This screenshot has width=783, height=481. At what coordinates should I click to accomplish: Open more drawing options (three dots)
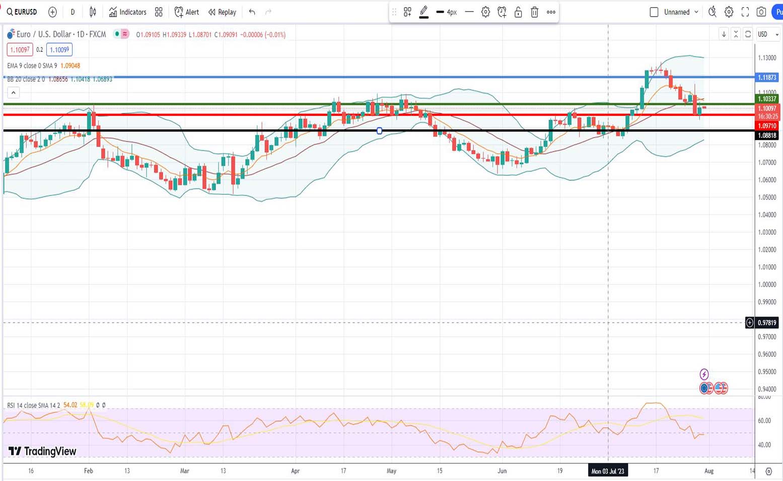coord(551,12)
